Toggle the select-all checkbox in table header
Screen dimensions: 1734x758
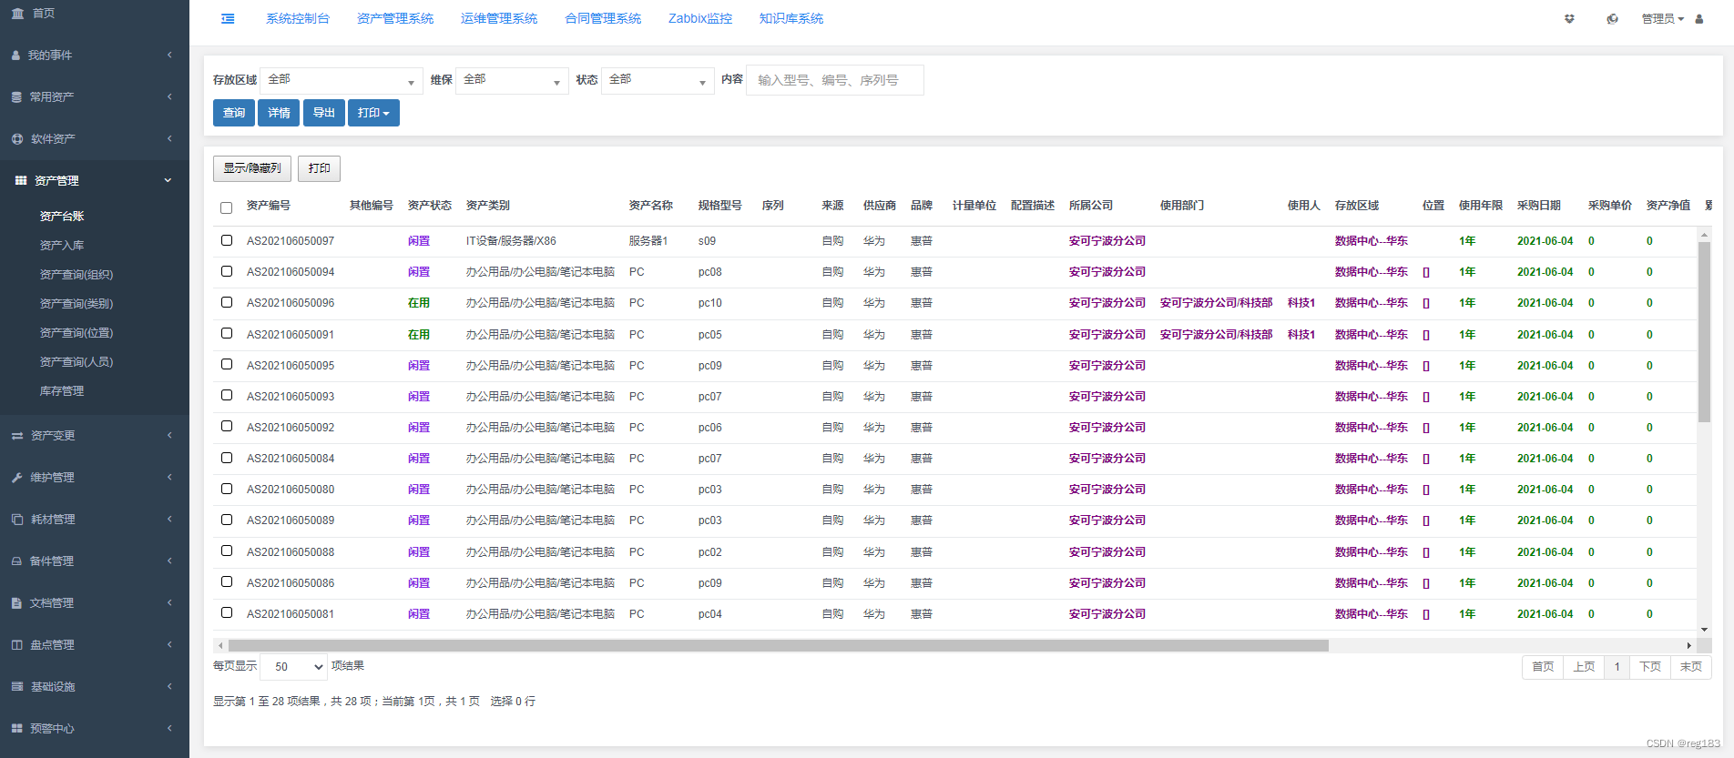coord(227,207)
